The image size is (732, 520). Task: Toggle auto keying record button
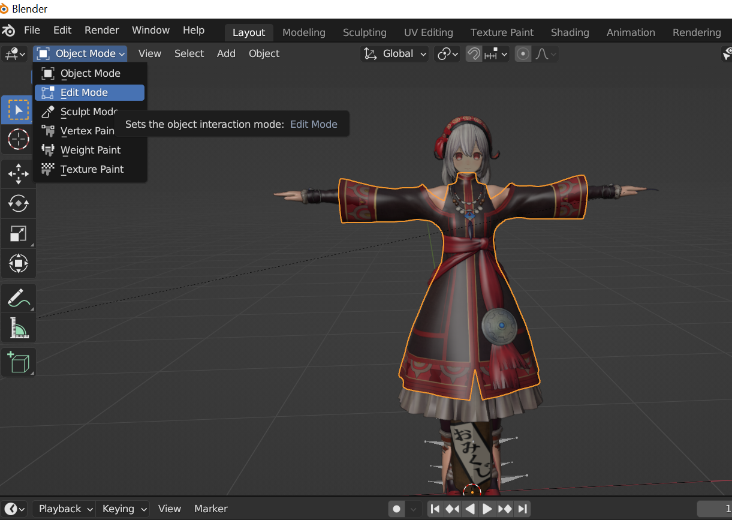point(396,509)
